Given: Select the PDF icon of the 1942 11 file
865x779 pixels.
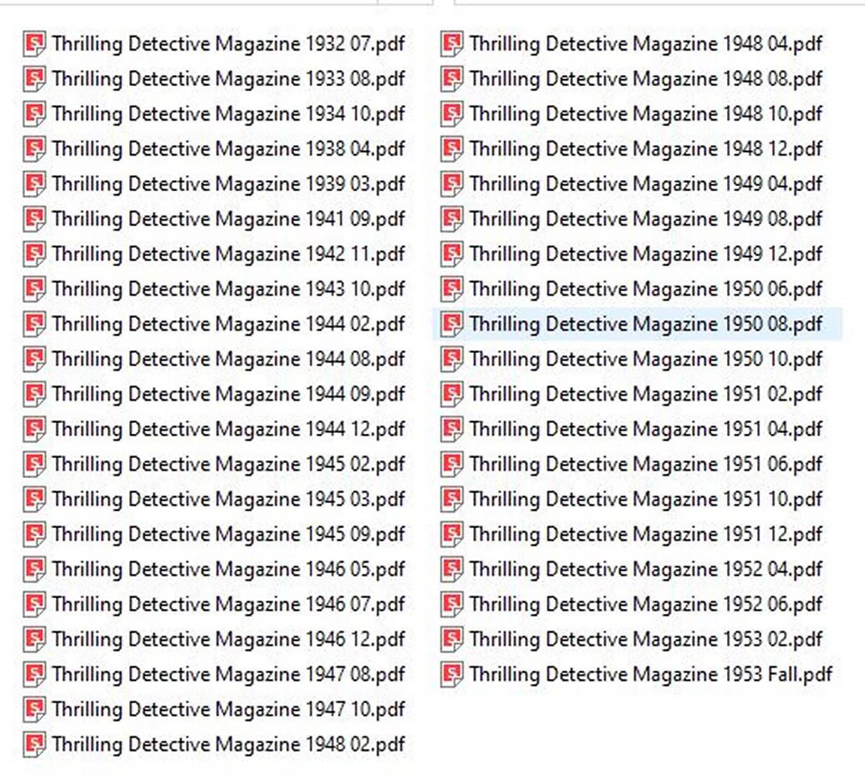Looking at the screenshot, I should (34, 255).
